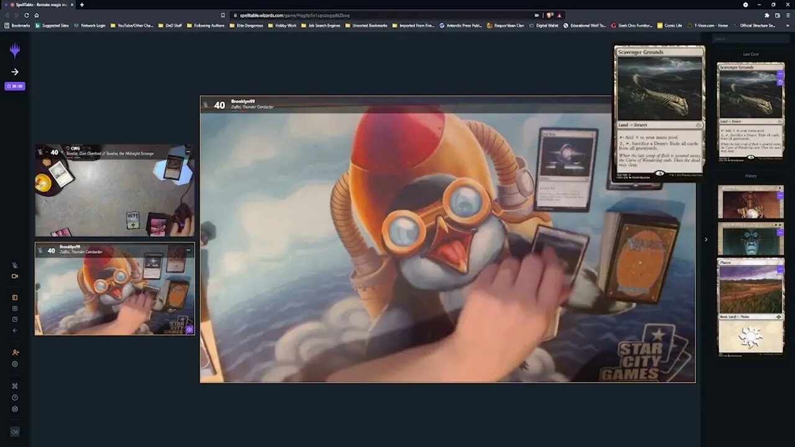Select the CWG player video thumbnail

115,191
